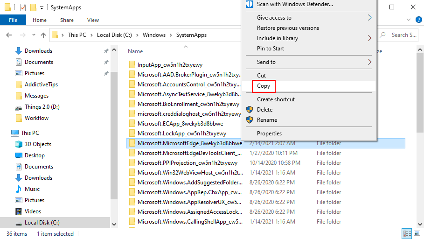Image resolution: width=424 pixels, height=239 pixels.
Task: Select Microsoft.ECApp_8wekyb3d8bbwe folder
Action: 180,124
